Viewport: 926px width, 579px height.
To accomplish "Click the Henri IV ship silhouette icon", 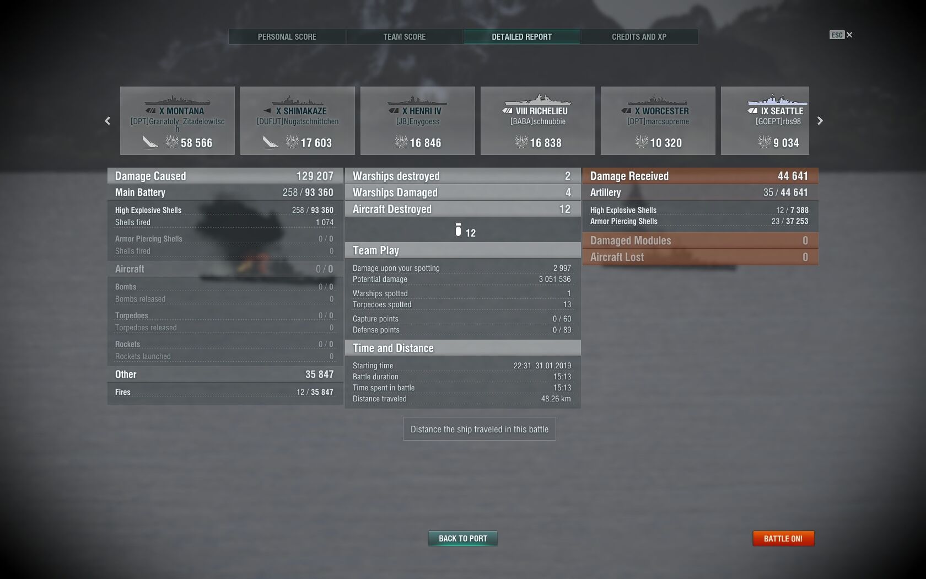I will [417, 100].
